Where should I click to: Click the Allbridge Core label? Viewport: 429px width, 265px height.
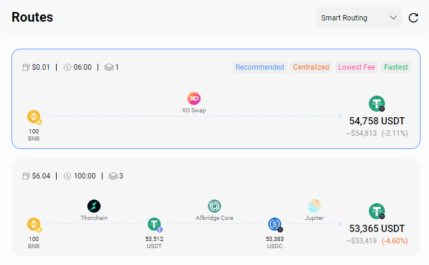pyautogui.click(x=214, y=218)
